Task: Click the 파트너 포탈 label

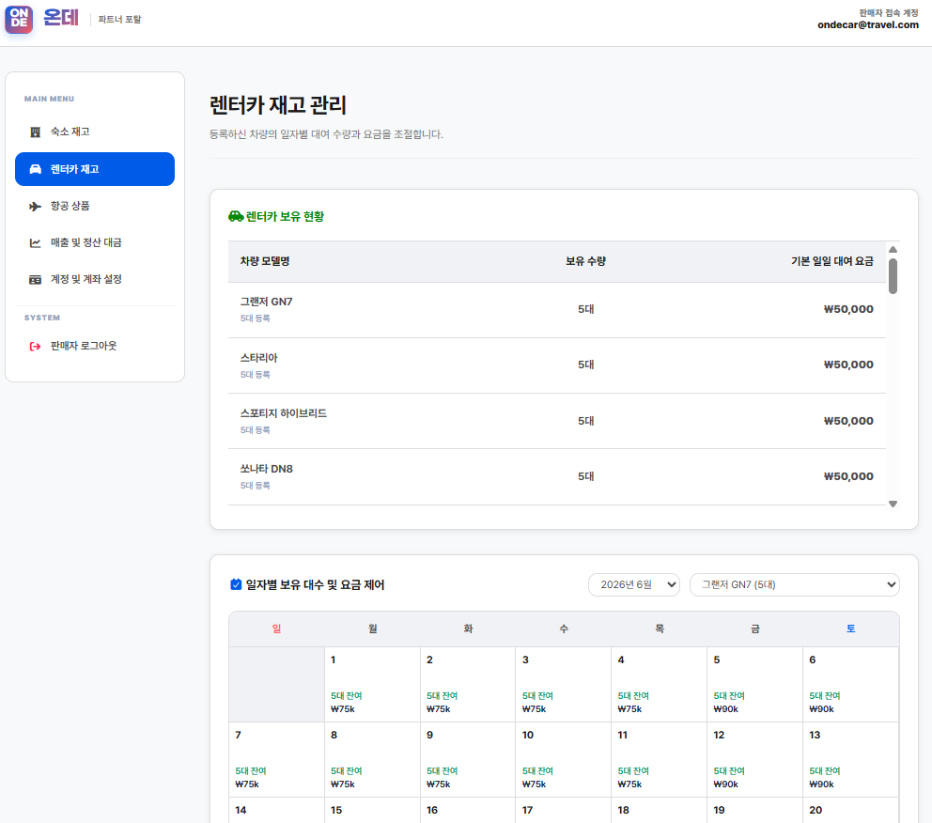Action: (x=119, y=20)
